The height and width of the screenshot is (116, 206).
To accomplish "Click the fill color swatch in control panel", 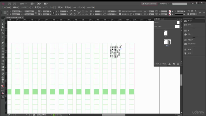I will coord(170,12).
